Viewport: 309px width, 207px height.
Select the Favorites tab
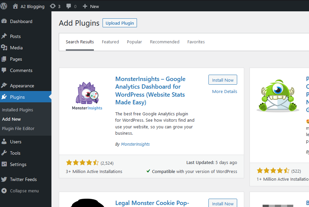coord(196,42)
